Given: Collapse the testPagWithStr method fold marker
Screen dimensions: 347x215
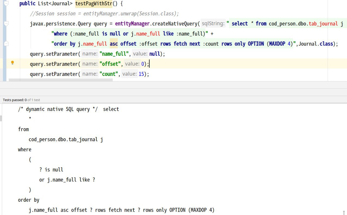Looking at the screenshot, I should pyautogui.click(x=6, y=4).
